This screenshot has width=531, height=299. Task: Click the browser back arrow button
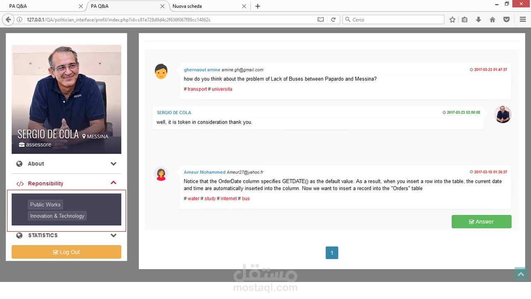point(8,20)
